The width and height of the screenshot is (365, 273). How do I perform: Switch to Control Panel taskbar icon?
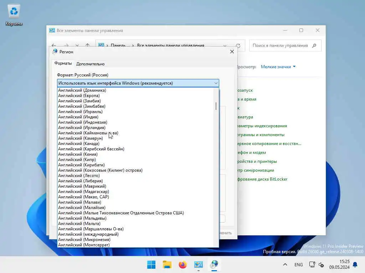pos(199,264)
